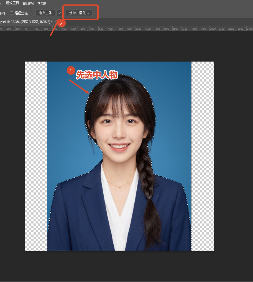Click the 选择主体 button

click(45, 13)
